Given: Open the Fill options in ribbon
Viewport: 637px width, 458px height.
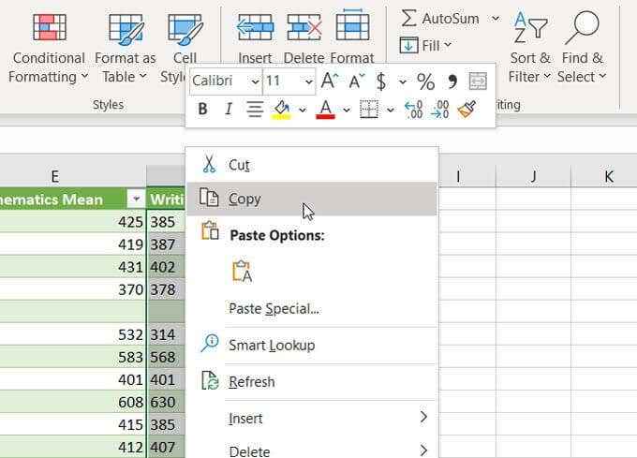Looking at the screenshot, I should (x=425, y=46).
